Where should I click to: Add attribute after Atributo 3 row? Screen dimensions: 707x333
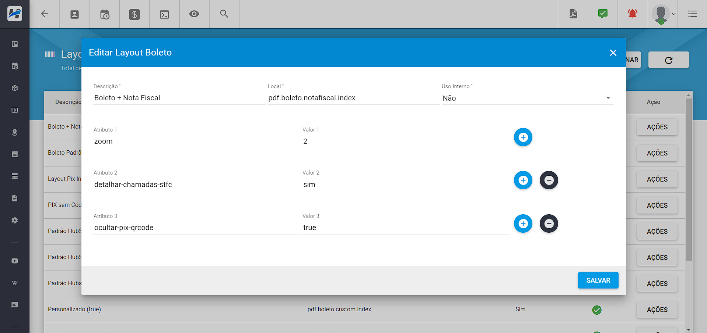[523, 223]
